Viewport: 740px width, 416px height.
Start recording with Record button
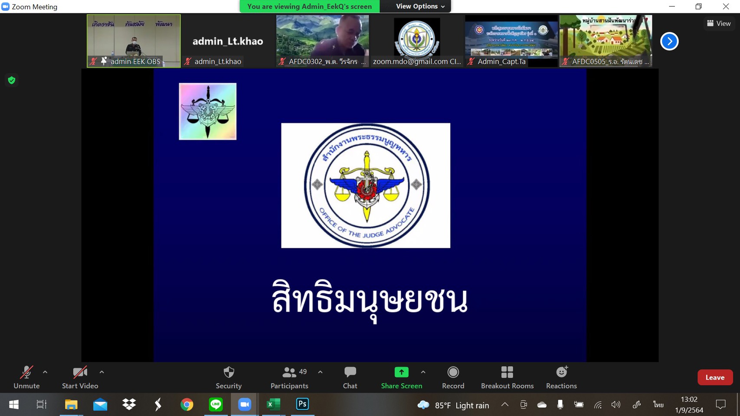tap(453, 377)
